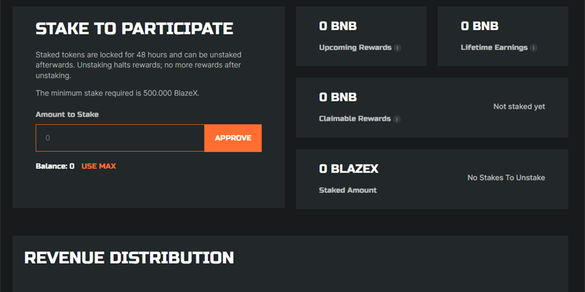Click the minimum stake requirement text

coord(118,93)
